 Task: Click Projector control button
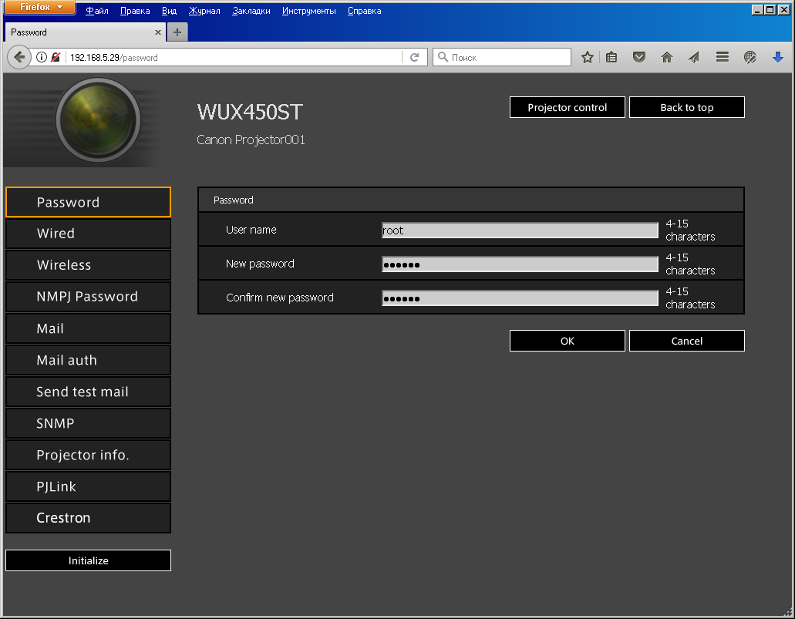[567, 107]
